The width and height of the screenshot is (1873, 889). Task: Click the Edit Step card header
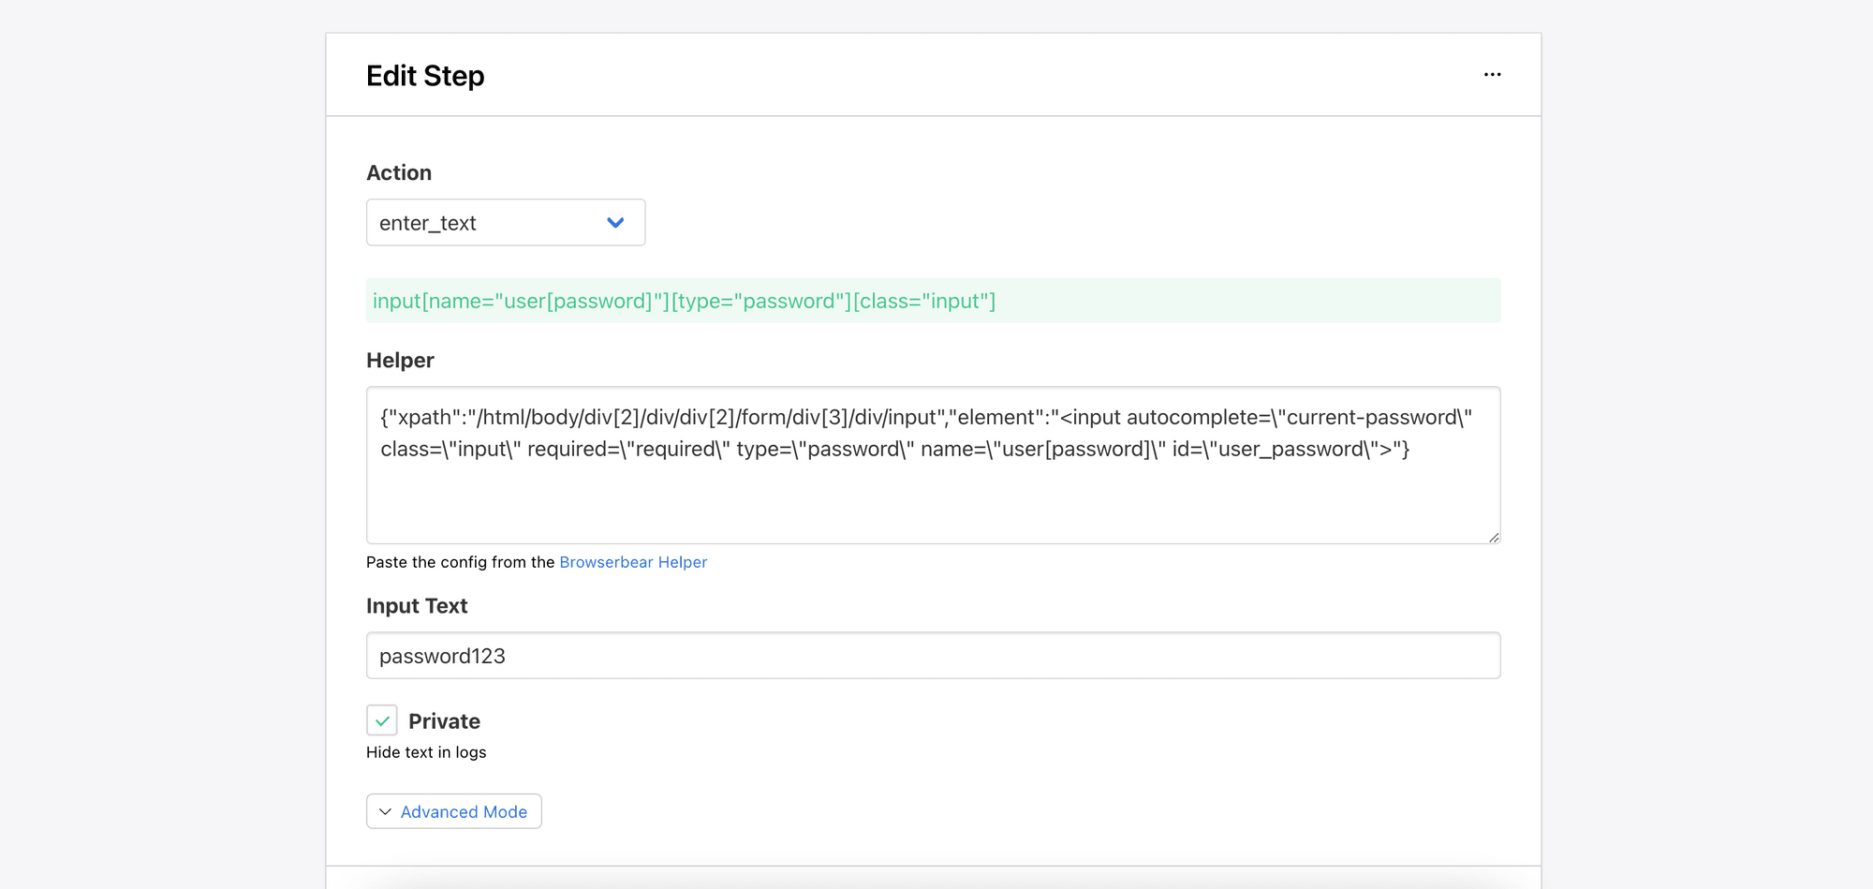[x=425, y=75]
